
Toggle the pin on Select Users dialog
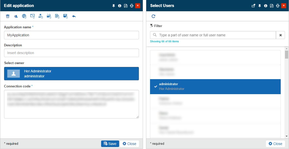coord(260,5)
